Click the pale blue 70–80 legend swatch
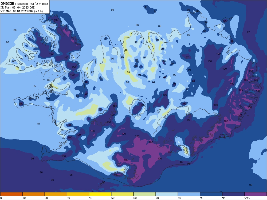 pyautogui.click(x=167, y=194)
